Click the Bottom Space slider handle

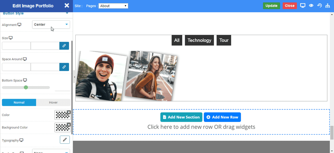click(x=26, y=88)
